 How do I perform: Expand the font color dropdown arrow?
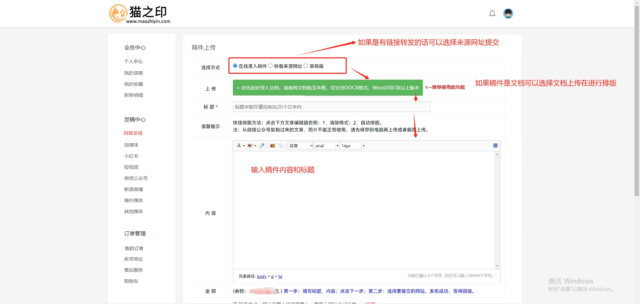[x=244, y=146]
